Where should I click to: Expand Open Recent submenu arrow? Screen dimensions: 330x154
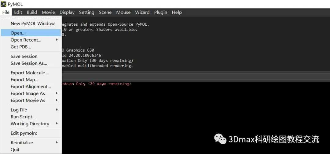(x=57, y=39)
